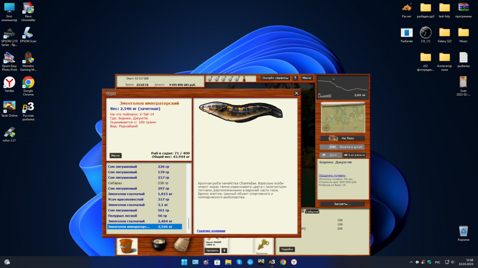The height and width of the screenshot is (268, 478).
Task: Open the bucket icon in the game's bottom bar
Action: [x=127, y=246]
